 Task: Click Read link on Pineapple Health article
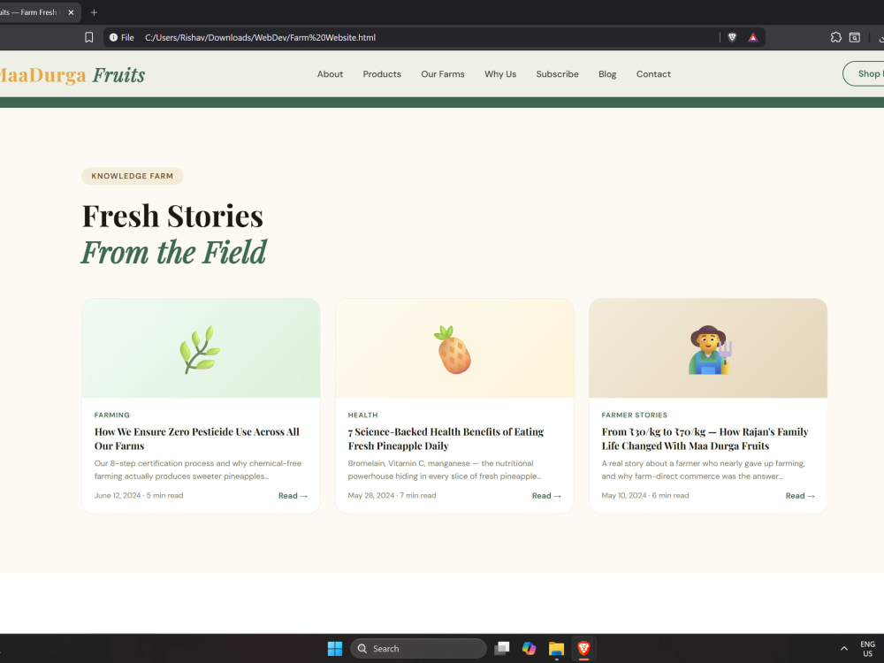click(546, 496)
